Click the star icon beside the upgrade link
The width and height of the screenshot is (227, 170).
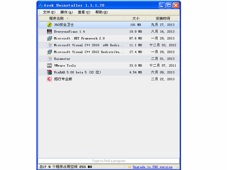coord(129,167)
